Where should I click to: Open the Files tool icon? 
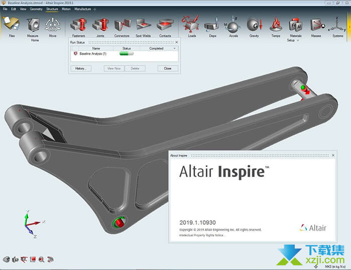(x=12, y=24)
